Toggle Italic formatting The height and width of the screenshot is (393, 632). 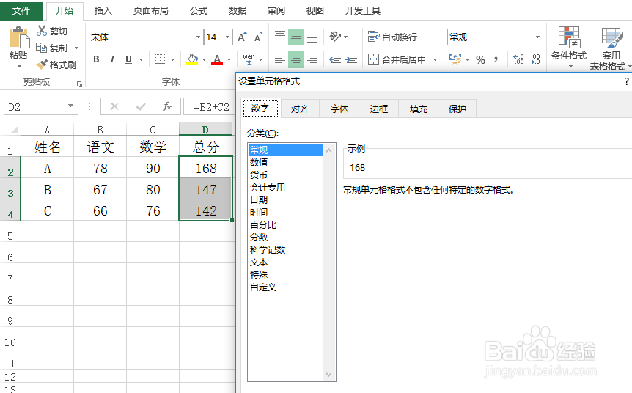(x=112, y=59)
